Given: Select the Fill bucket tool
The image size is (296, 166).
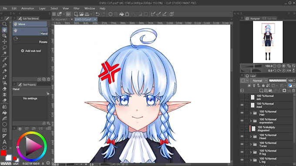Looking at the screenshot, I should click(x=4, y=112).
